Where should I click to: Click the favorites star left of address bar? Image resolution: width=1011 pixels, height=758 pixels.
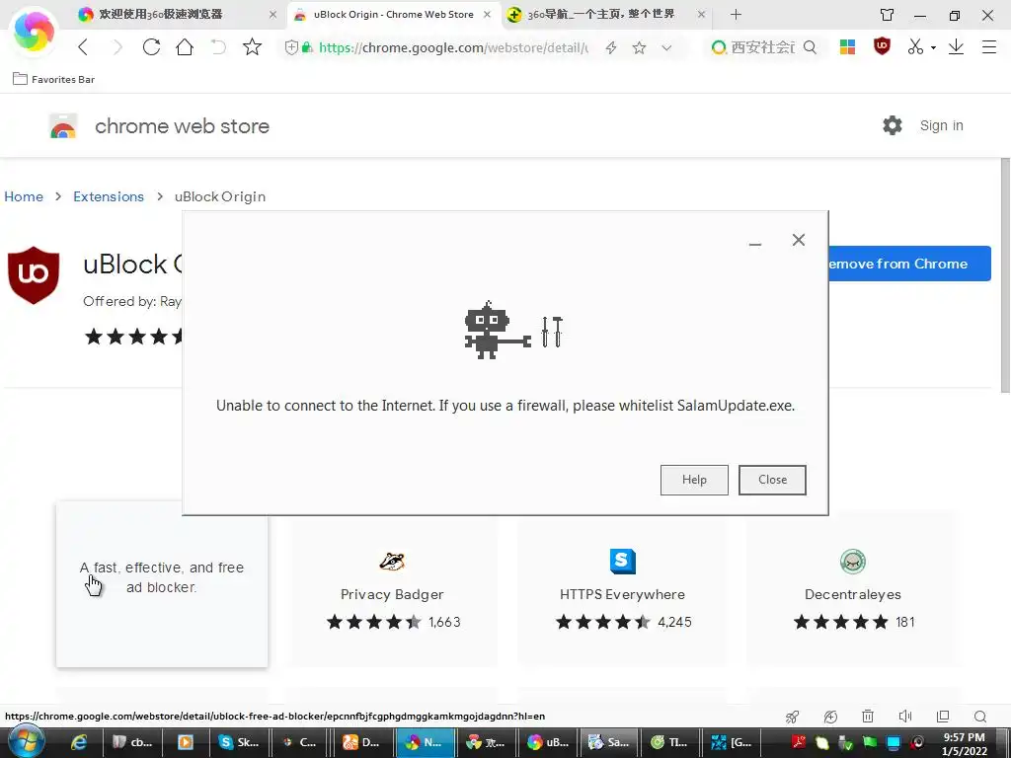252,47
